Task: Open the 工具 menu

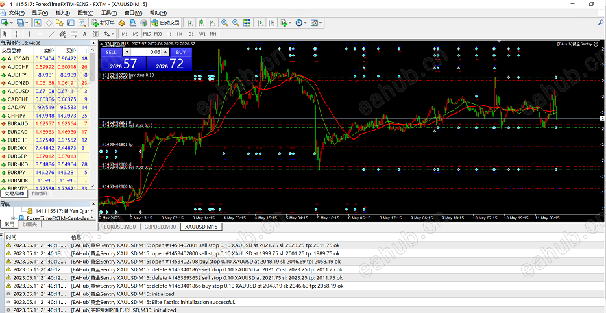Action: (109, 13)
